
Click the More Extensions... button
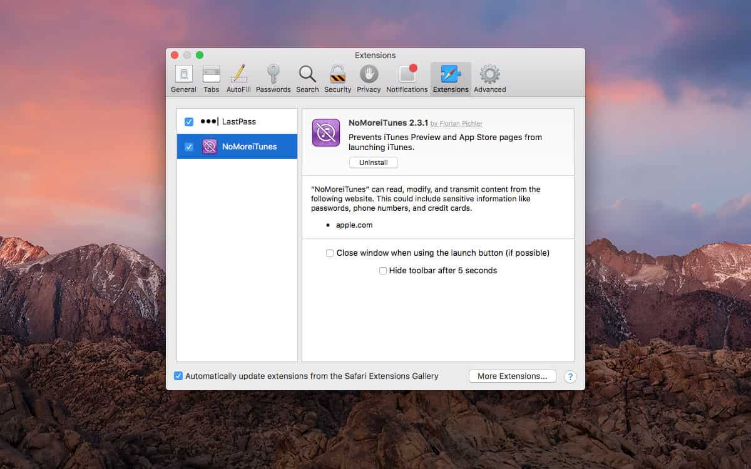[513, 376]
